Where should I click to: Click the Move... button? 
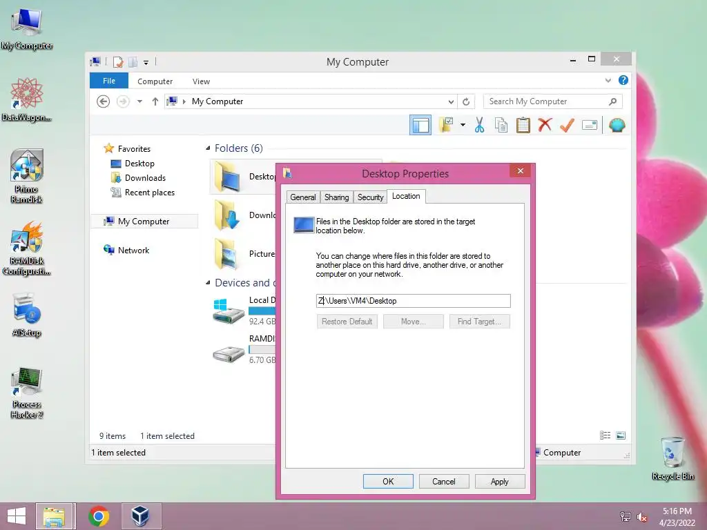414,322
